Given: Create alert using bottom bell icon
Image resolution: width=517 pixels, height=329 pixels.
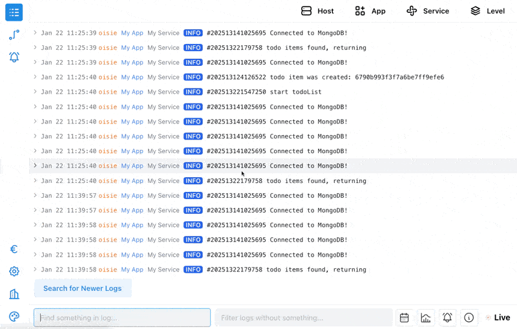Looking at the screenshot, I should 447,317.
